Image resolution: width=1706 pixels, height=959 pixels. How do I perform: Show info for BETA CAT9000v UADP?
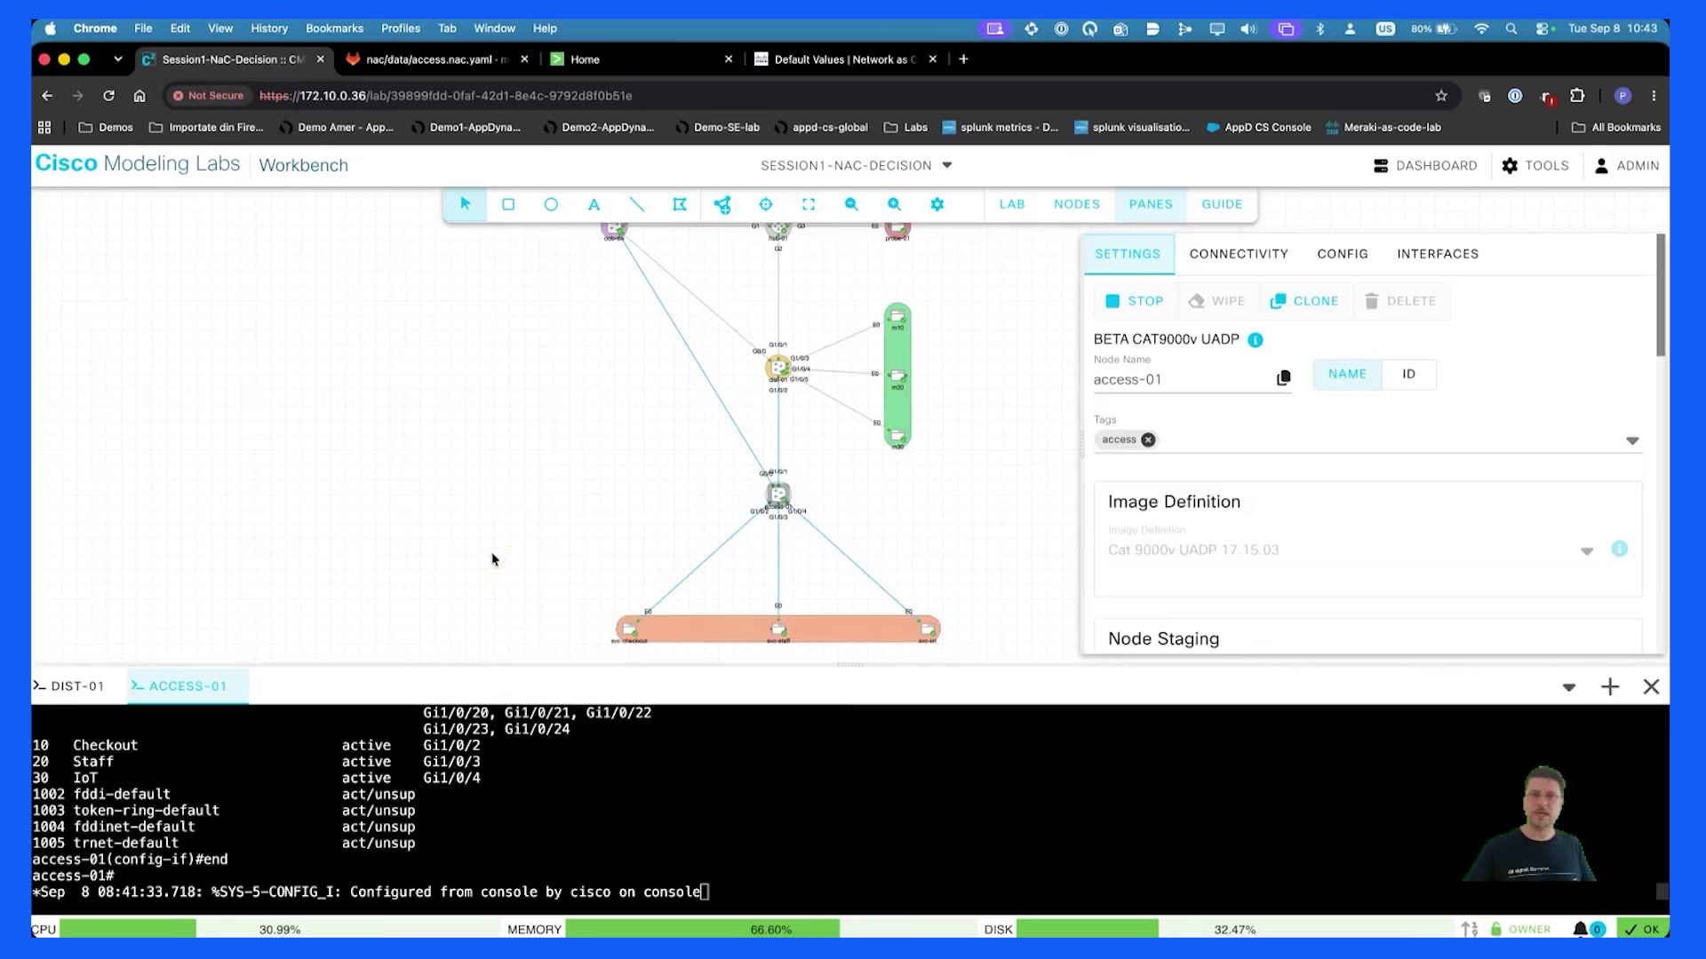coord(1256,340)
